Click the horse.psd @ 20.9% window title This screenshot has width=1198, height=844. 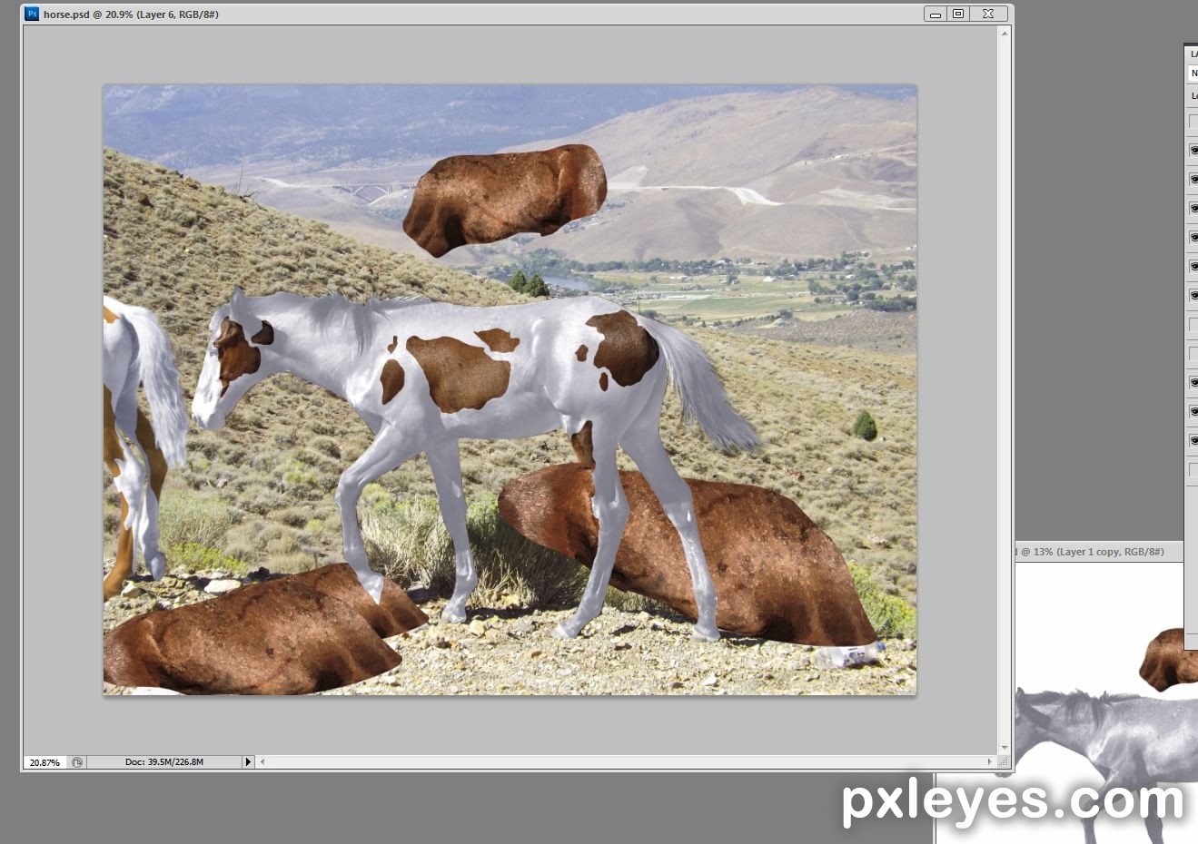pyautogui.click(x=131, y=15)
